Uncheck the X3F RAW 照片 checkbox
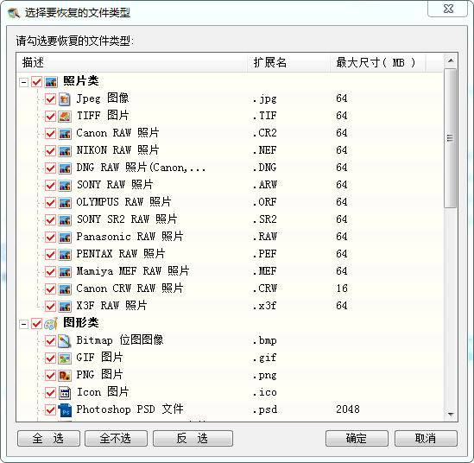This screenshot has width=474, height=463. click(x=50, y=306)
